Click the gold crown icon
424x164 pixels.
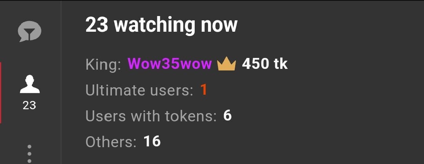click(227, 65)
